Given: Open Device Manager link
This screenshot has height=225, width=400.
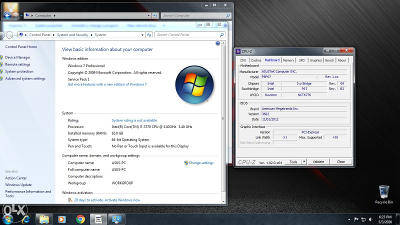Looking at the screenshot, I should pyautogui.click(x=17, y=57).
